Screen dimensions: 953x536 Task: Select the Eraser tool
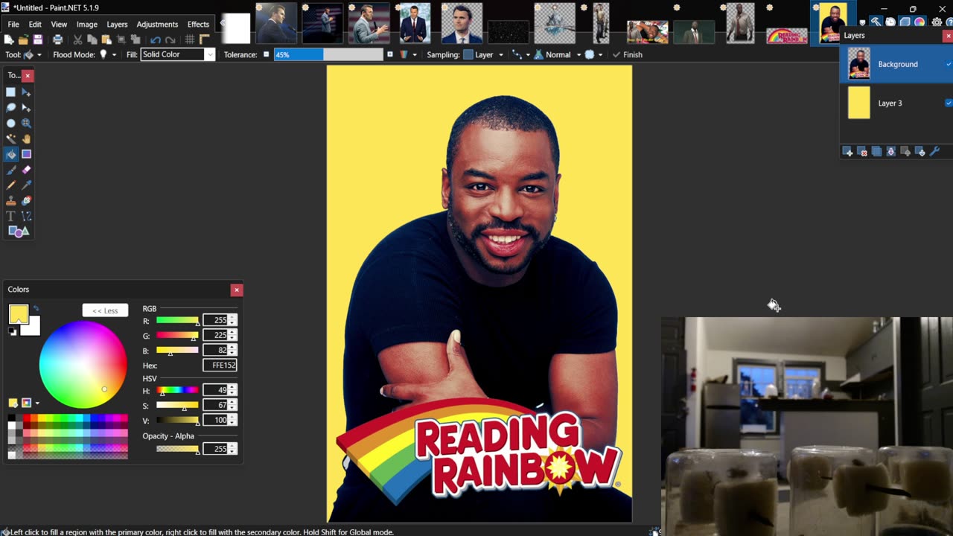[x=26, y=170]
